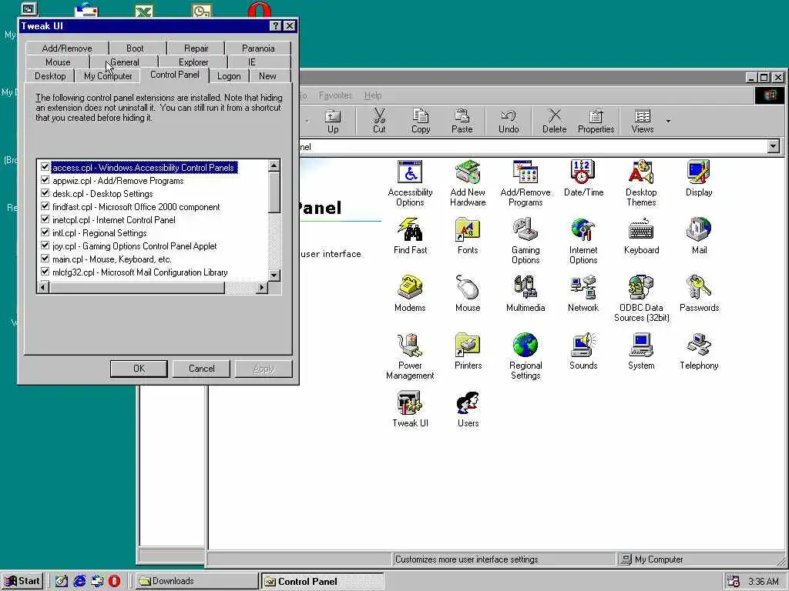This screenshot has height=591, width=789.
Task: Uncheck appwiz.cpl Add/Remove Programs checkbox
Action: point(45,180)
